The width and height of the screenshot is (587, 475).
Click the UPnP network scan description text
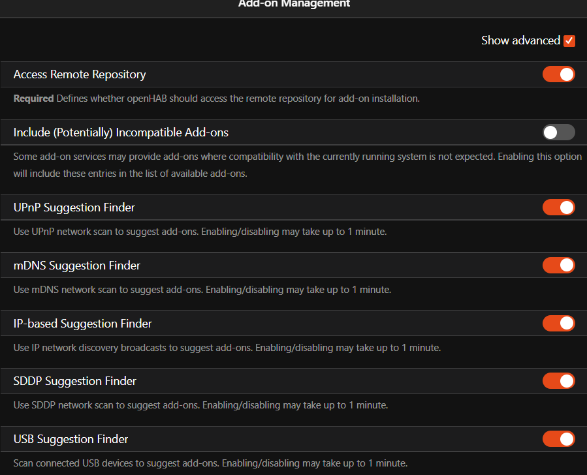pos(200,232)
